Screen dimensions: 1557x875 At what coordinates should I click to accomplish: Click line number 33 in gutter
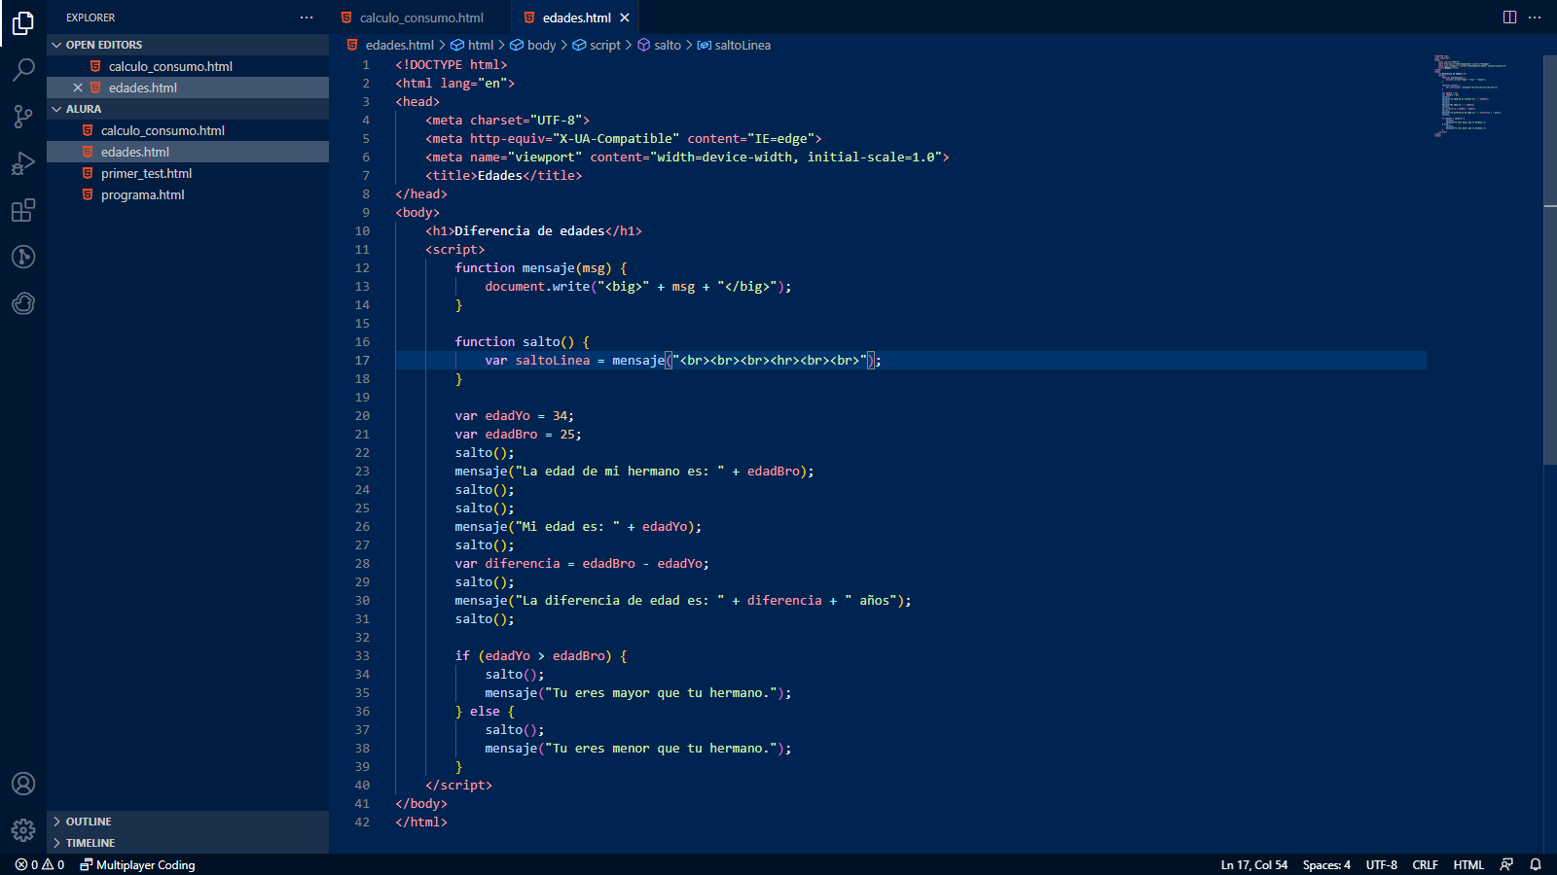(362, 655)
